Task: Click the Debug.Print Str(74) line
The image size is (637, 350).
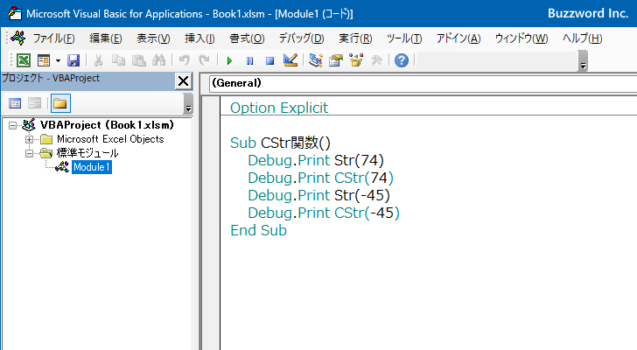Action: point(316,160)
